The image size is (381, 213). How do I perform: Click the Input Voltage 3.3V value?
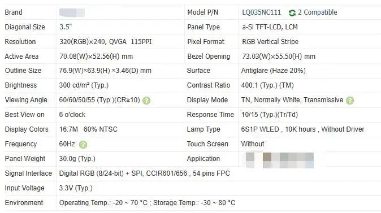tap(76, 188)
